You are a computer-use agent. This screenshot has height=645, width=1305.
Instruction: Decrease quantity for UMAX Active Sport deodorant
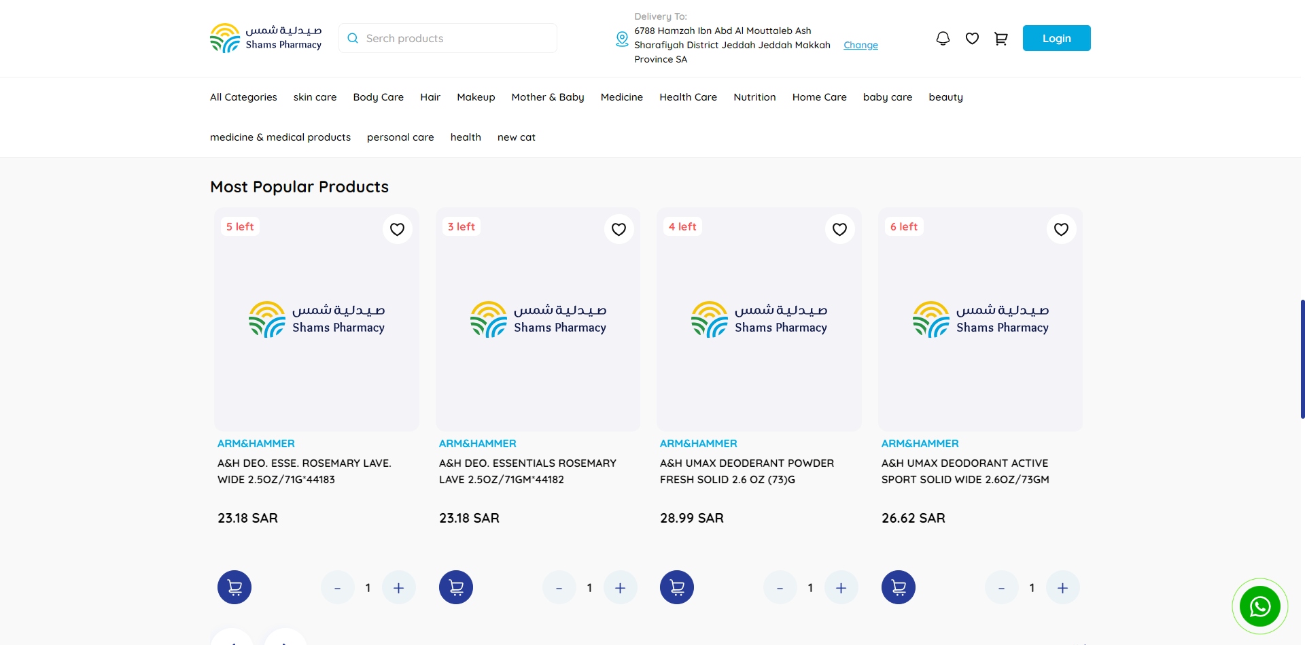1002,588
